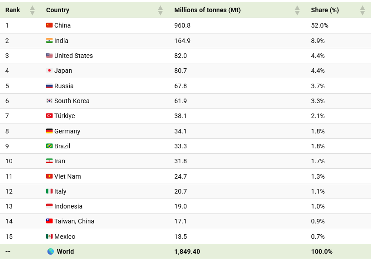
Task: Click the 13.5 tonnes value
Action: 181,236
